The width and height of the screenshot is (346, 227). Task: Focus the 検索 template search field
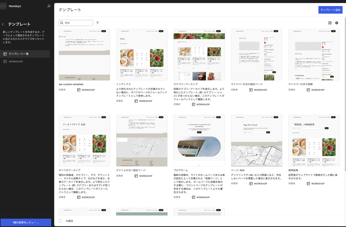point(76,23)
